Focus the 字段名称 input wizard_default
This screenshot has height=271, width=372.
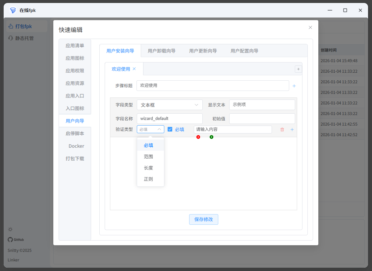point(170,119)
